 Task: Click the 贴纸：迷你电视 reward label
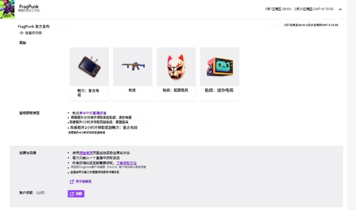coord(219,90)
